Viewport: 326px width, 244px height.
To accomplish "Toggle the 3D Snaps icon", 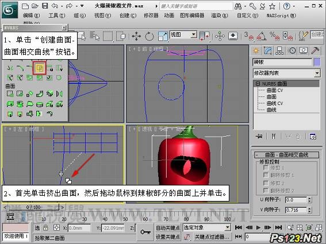I will [x=248, y=36].
